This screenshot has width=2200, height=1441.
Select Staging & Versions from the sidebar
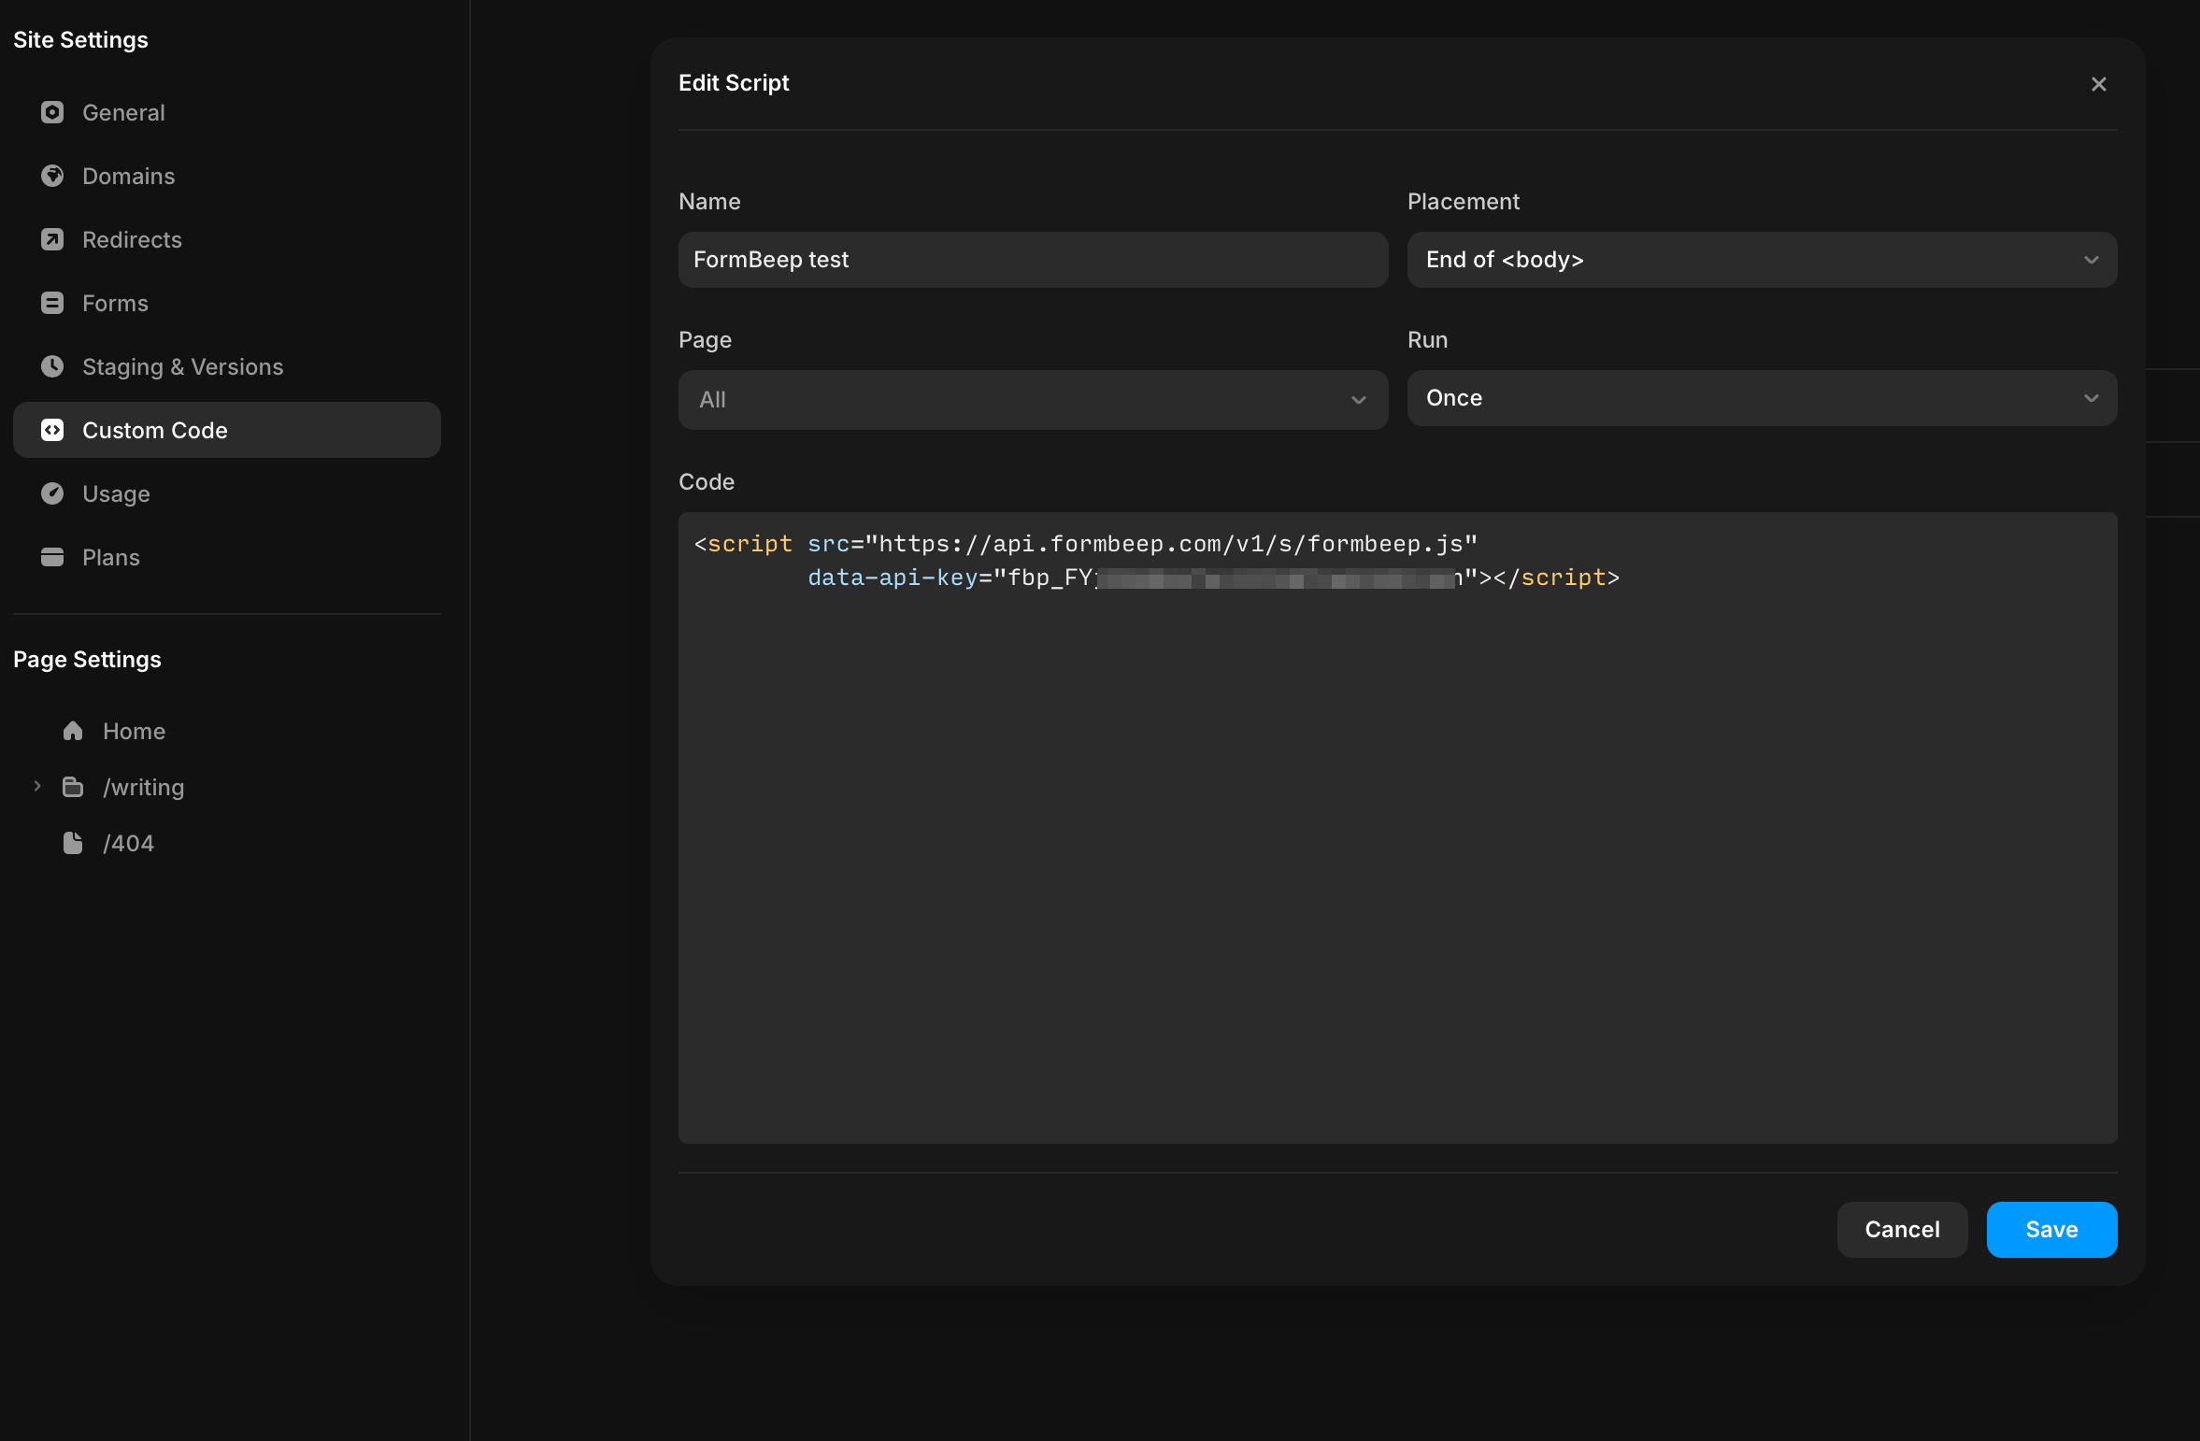(x=182, y=366)
